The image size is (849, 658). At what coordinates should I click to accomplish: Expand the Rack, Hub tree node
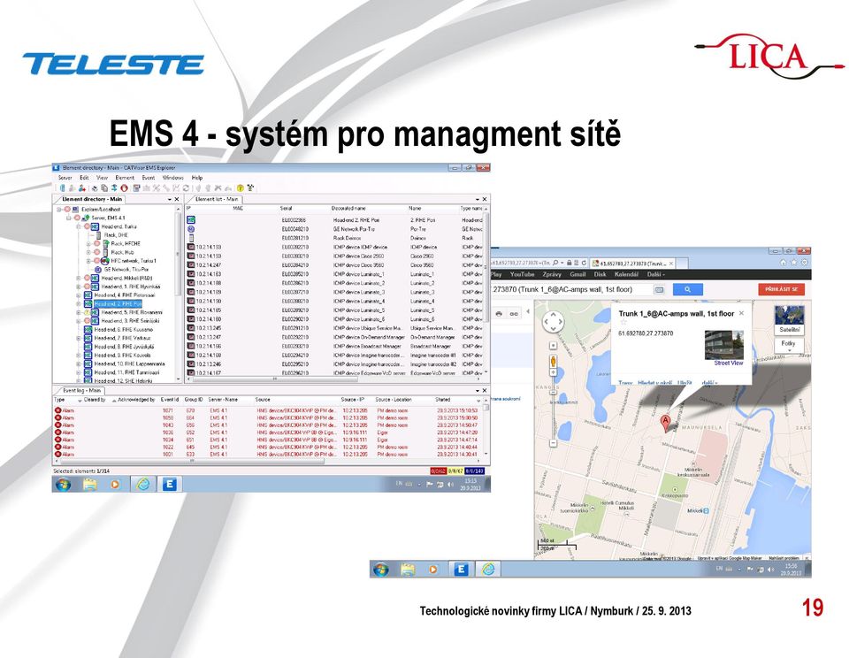pos(88,252)
